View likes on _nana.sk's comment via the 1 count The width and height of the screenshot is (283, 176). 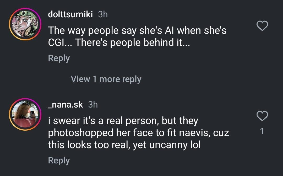coord(262,131)
